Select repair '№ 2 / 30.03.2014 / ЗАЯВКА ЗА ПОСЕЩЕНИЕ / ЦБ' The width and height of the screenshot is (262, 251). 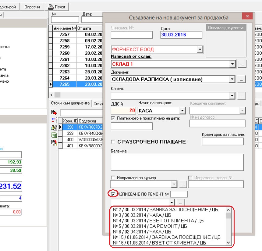pos(169,210)
